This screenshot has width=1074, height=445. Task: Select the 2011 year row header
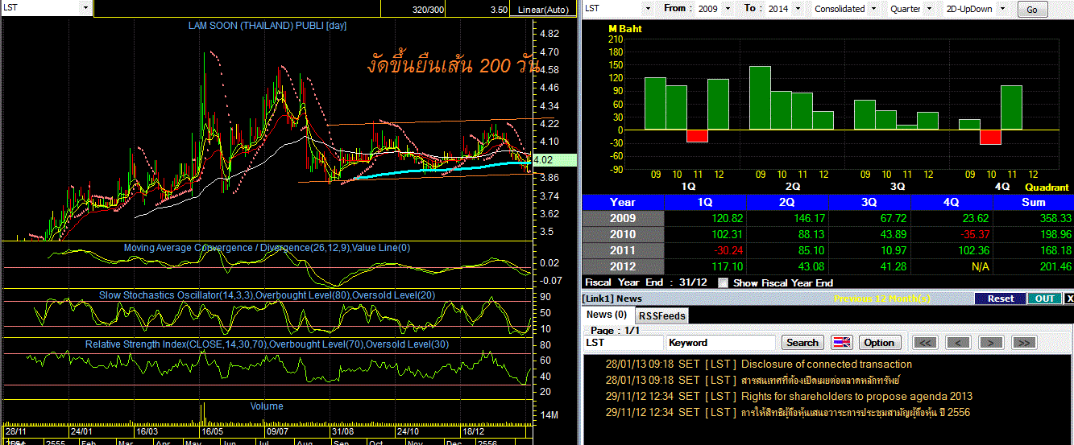click(x=623, y=250)
